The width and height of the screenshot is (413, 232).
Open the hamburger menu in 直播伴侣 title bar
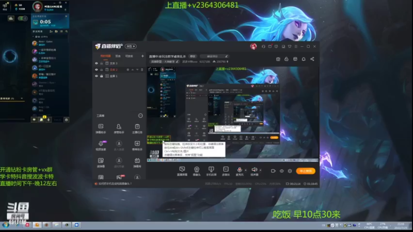[296, 46]
